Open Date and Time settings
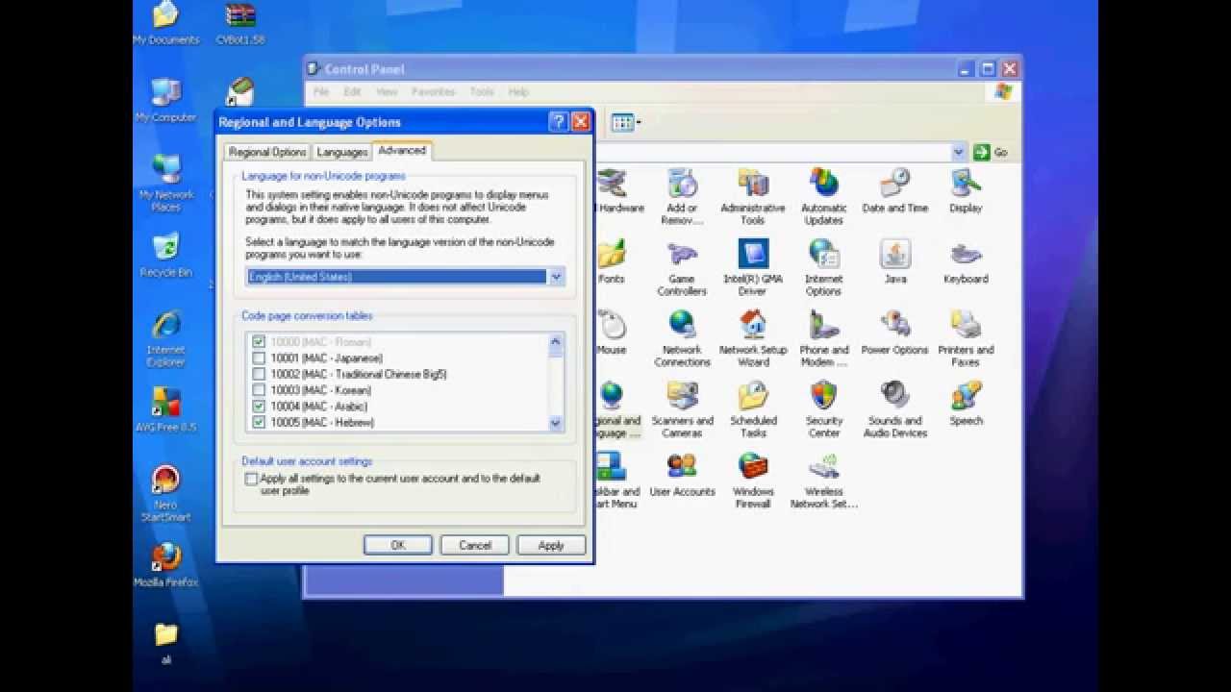 click(895, 190)
